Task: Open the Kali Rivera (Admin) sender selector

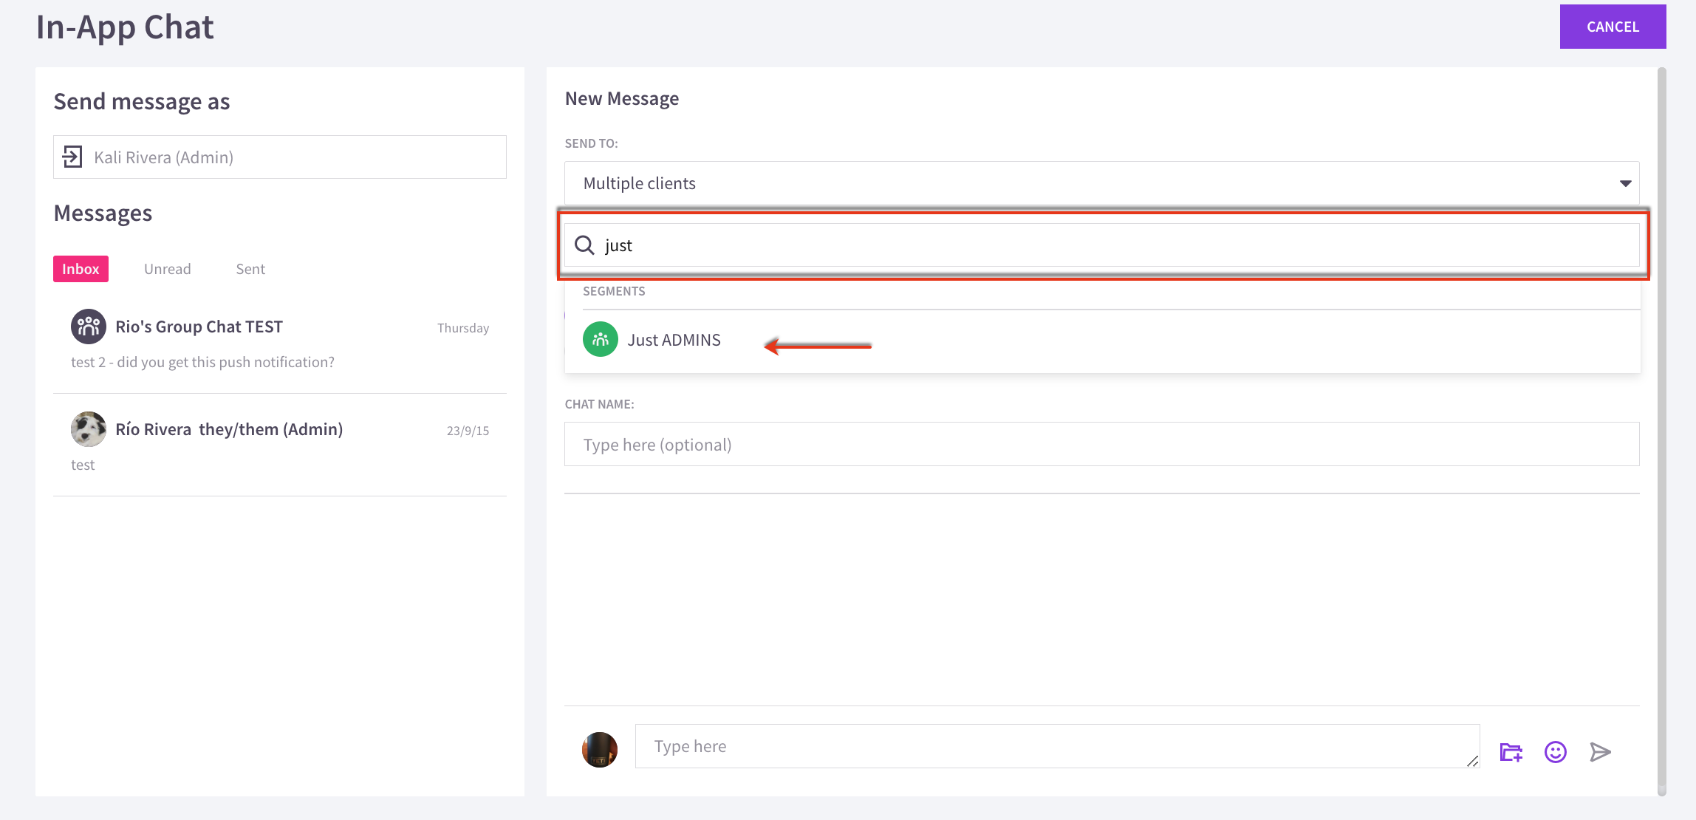Action: pos(280,157)
